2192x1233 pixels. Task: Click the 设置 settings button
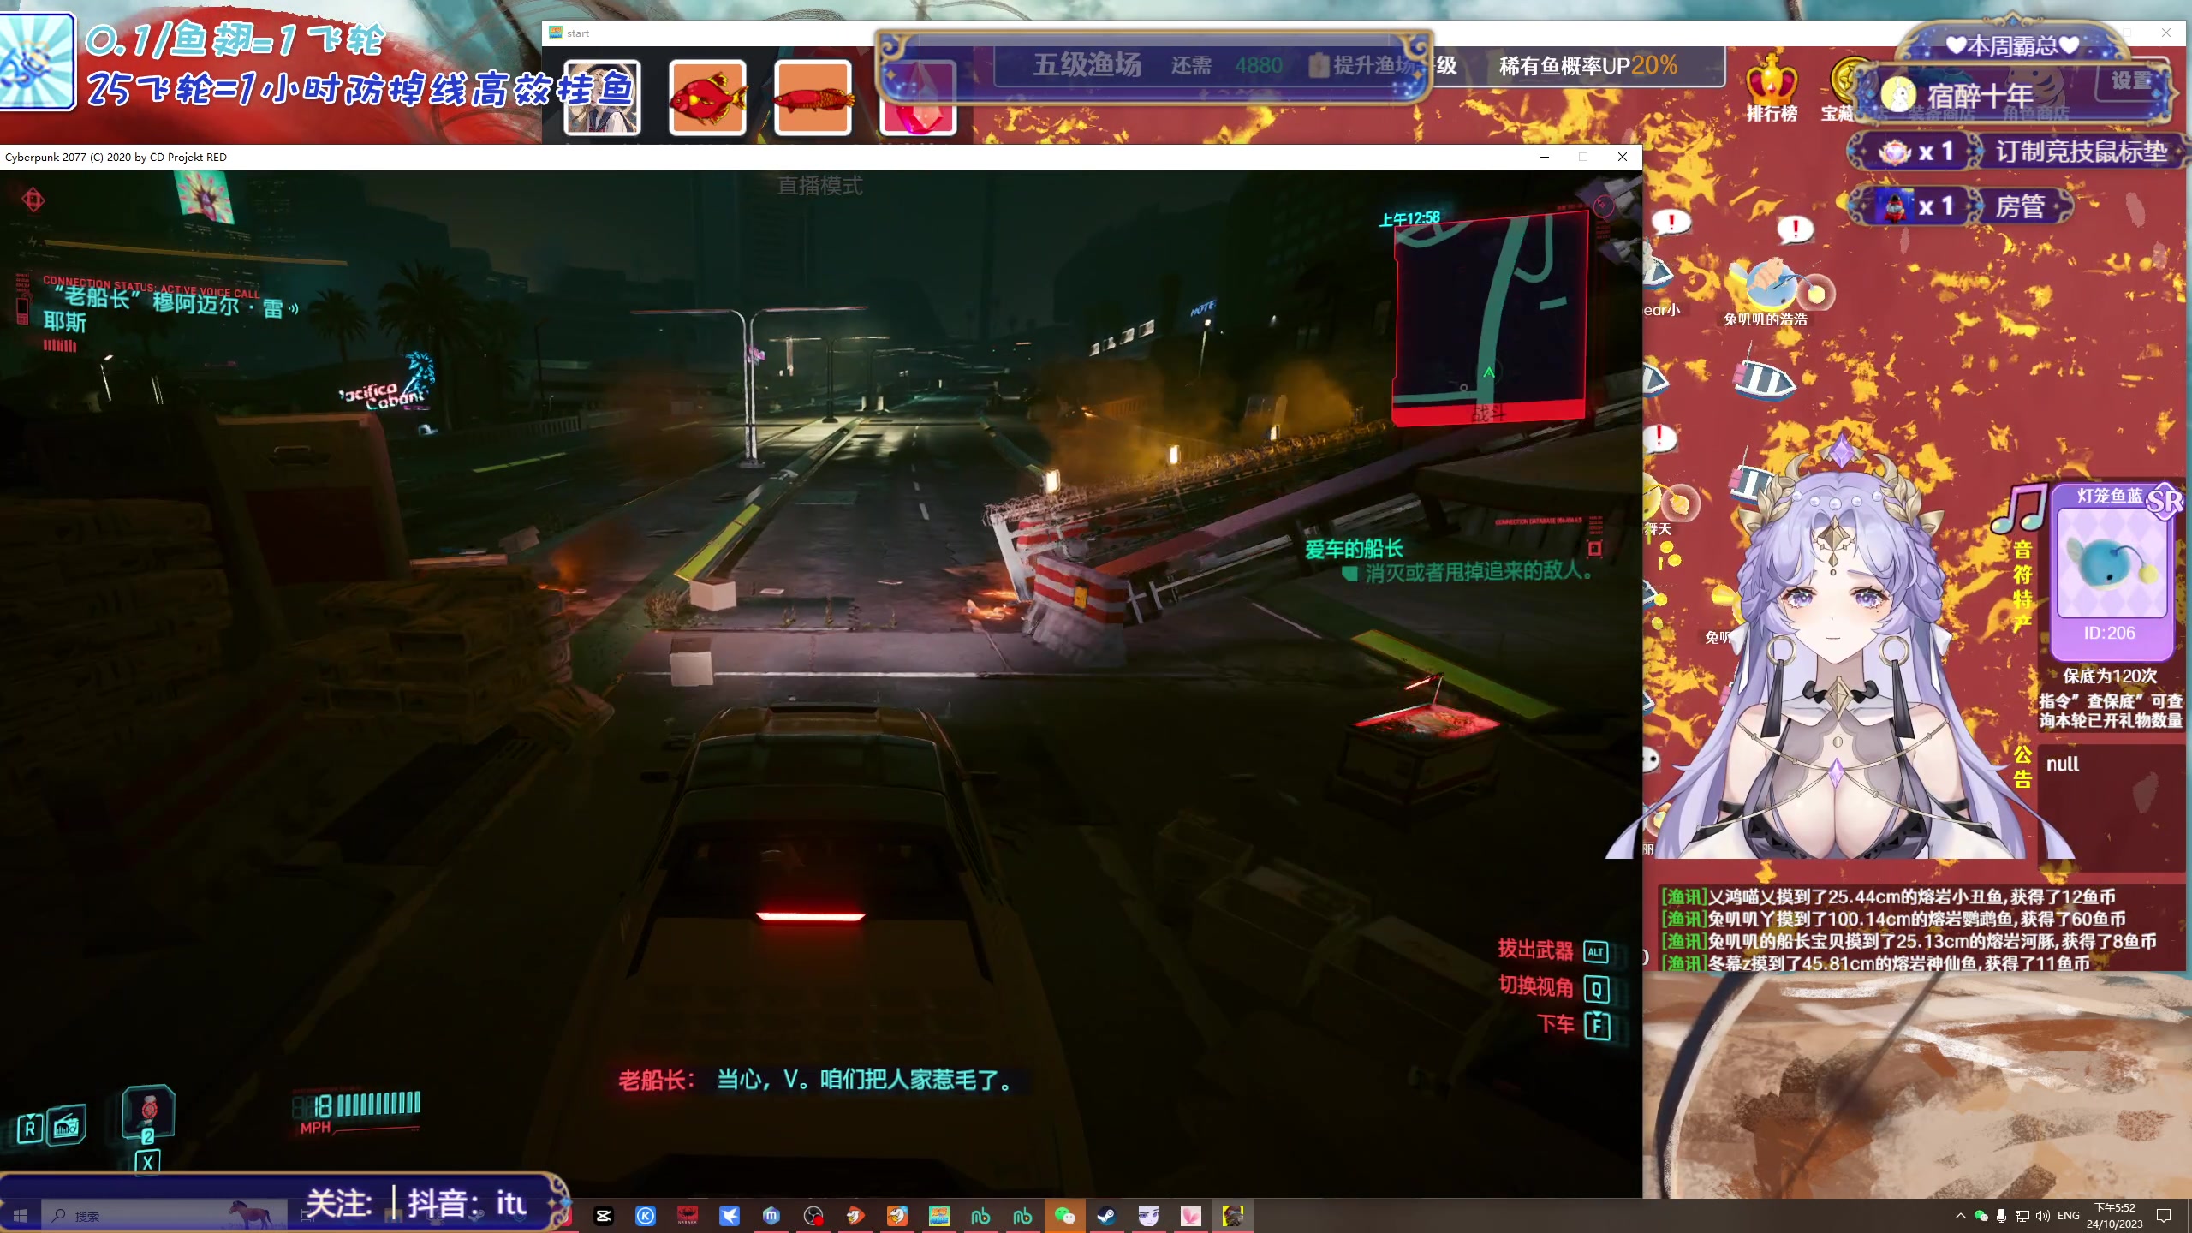pos(2129,81)
